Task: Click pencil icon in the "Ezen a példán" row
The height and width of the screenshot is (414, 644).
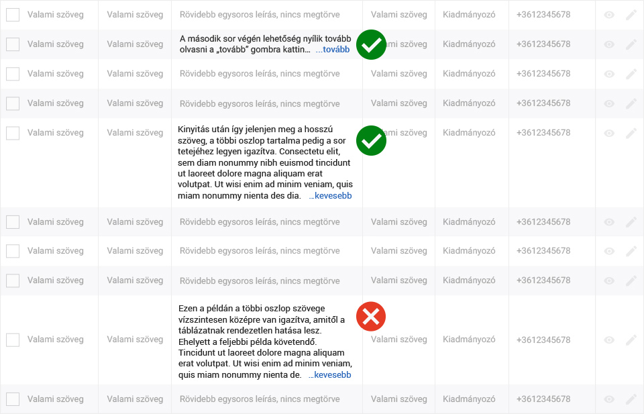Action: click(x=631, y=340)
